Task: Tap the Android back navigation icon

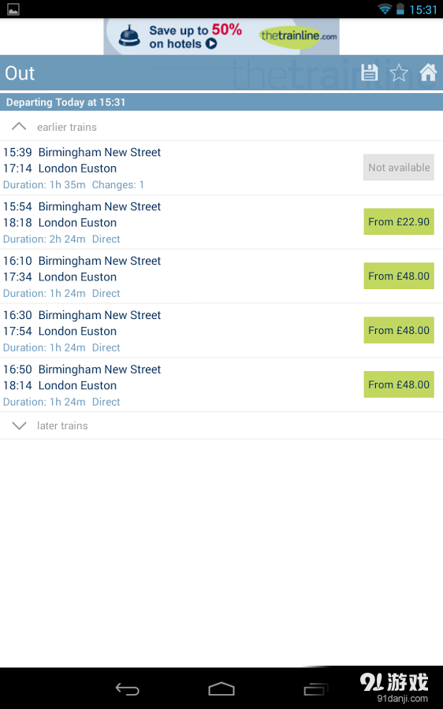Action: click(127, 689)
